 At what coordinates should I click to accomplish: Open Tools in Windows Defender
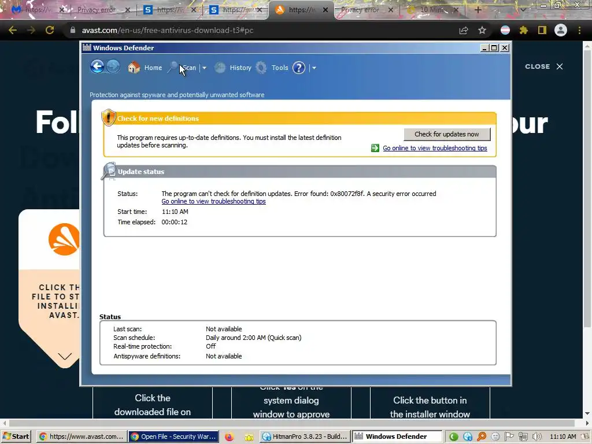coord(280,68)
